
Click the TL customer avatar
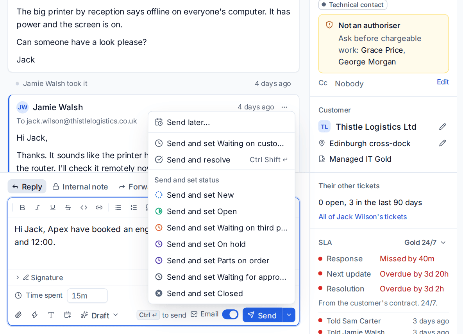point(324,127)
